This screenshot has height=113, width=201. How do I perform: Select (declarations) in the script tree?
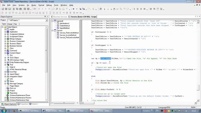(64, 24)
